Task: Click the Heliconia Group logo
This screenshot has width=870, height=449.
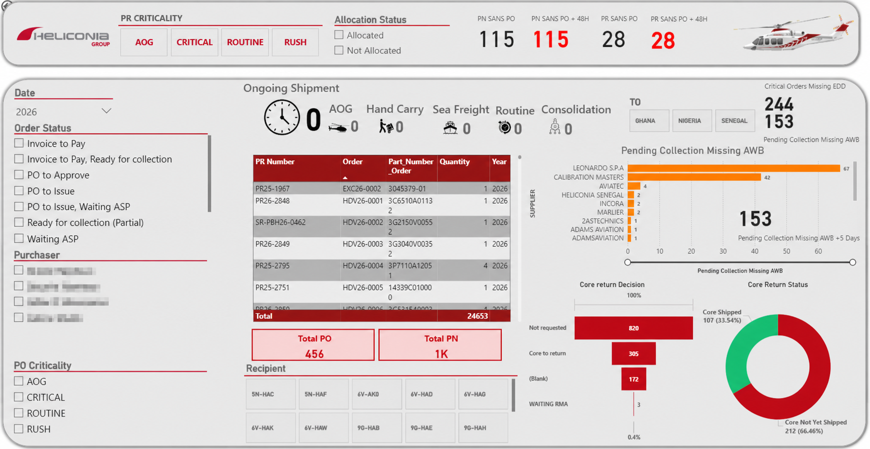Action: click(63, 37)
